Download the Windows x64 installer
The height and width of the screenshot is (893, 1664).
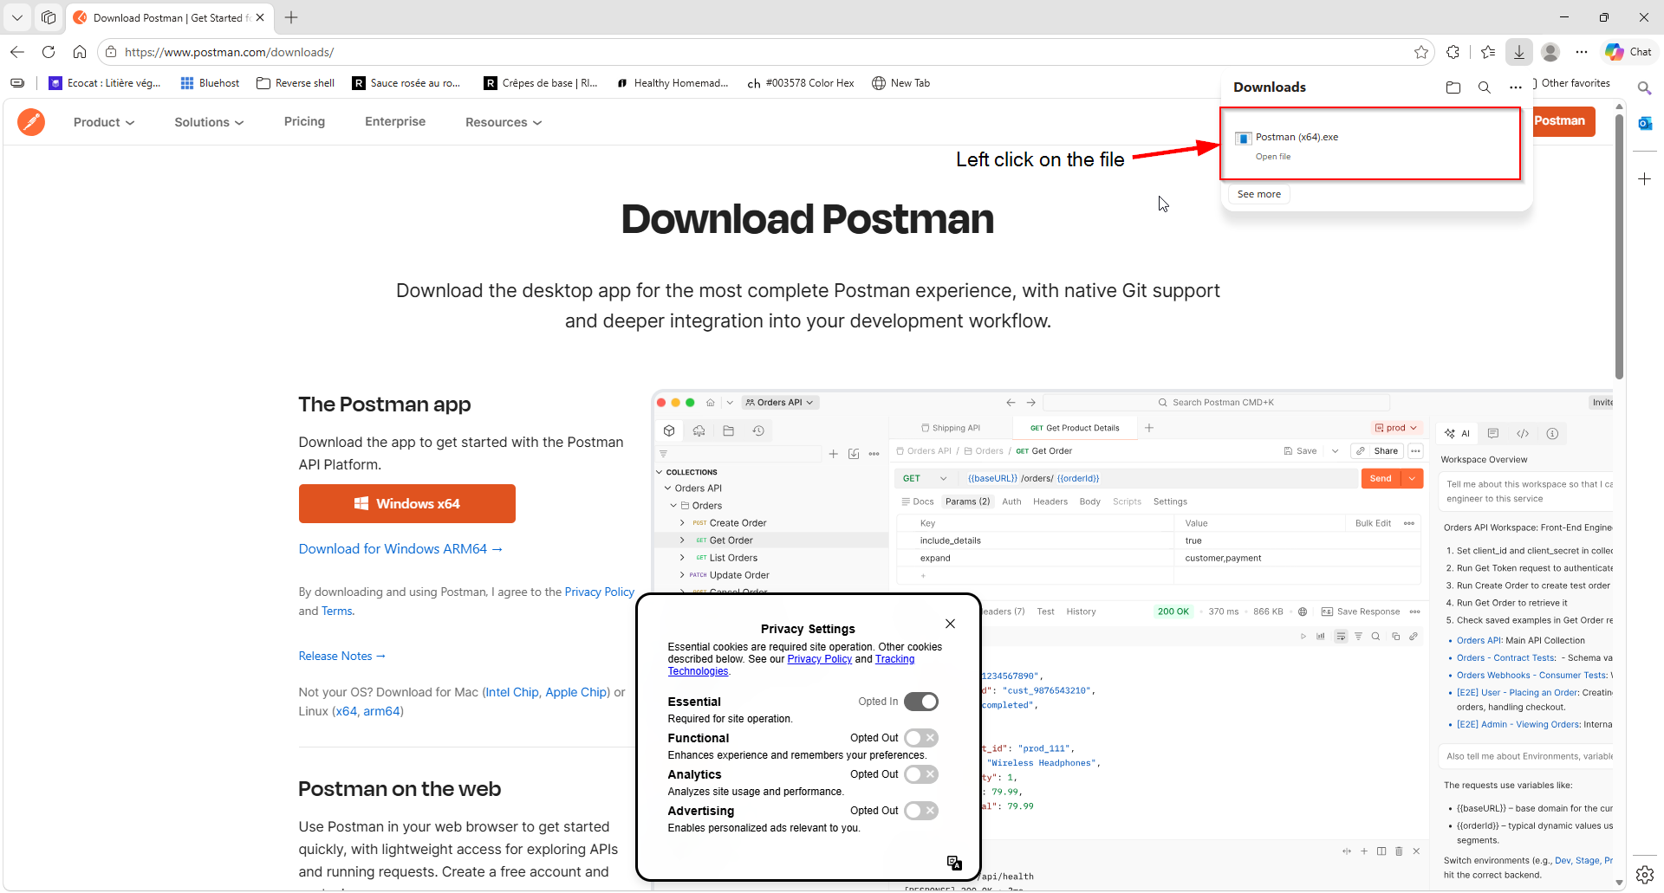coord(407,503)
